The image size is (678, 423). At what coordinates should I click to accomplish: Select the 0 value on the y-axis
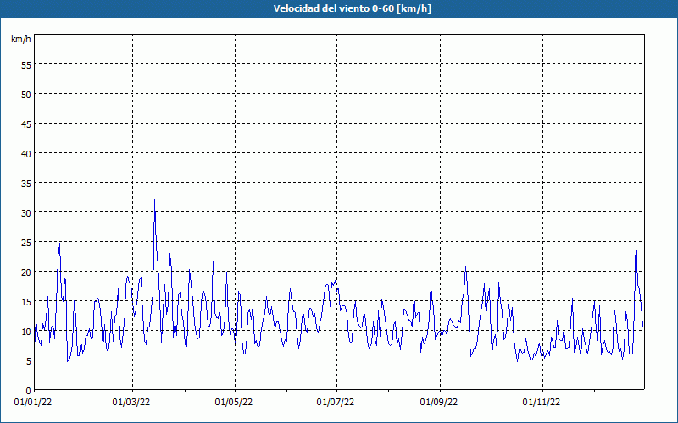(29, 391)
